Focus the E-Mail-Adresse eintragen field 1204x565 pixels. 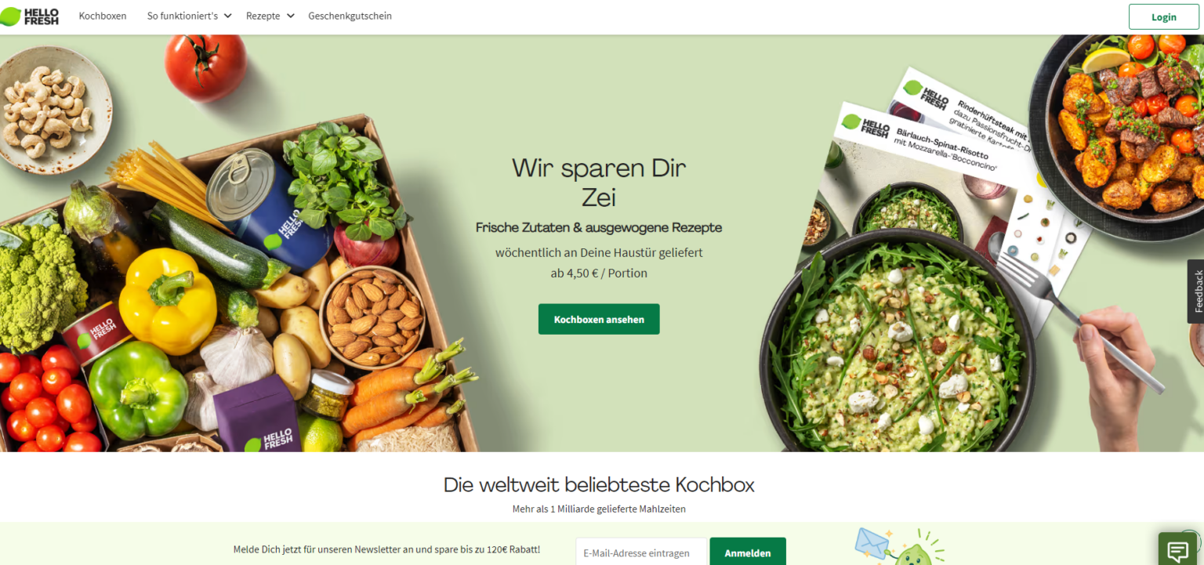(x=641, y=552)
